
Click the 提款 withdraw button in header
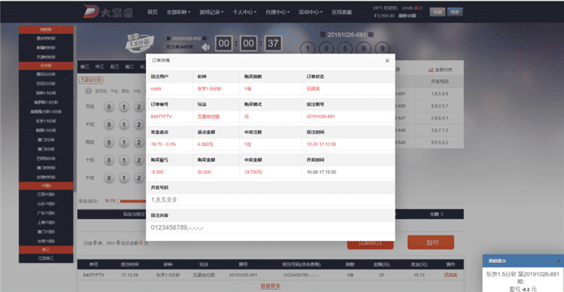pyautogui.click(x=455, y=11)
